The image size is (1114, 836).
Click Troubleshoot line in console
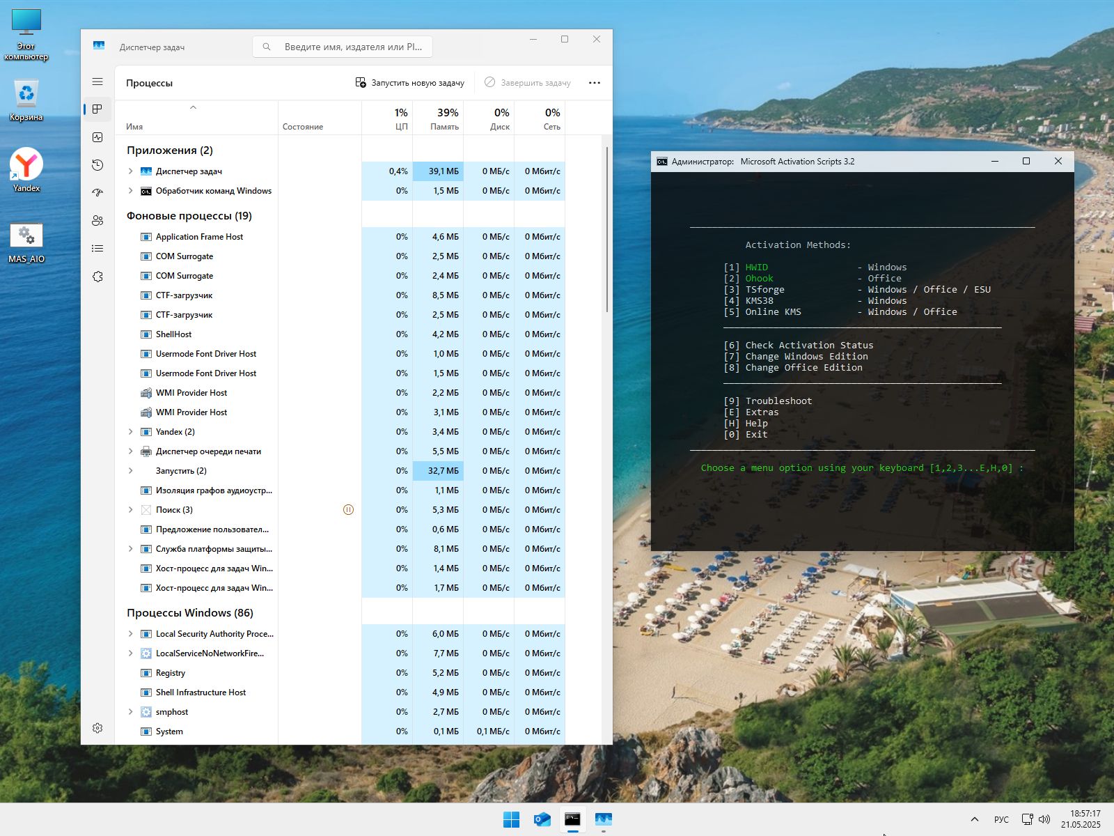coord(768,401)
